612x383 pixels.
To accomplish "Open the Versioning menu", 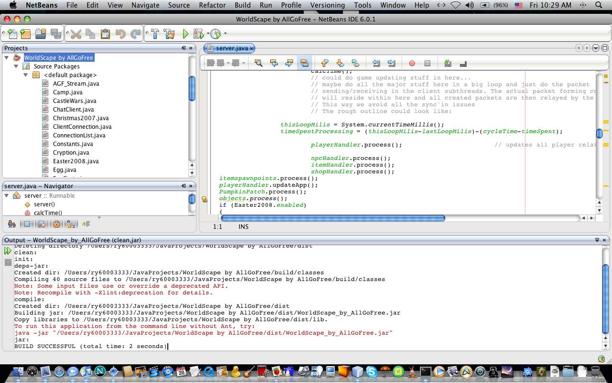I will click(328, 5).
